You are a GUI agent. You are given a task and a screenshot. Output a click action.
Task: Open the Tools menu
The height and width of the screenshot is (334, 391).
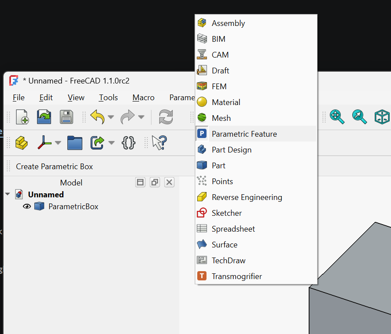tap(108, 98)
